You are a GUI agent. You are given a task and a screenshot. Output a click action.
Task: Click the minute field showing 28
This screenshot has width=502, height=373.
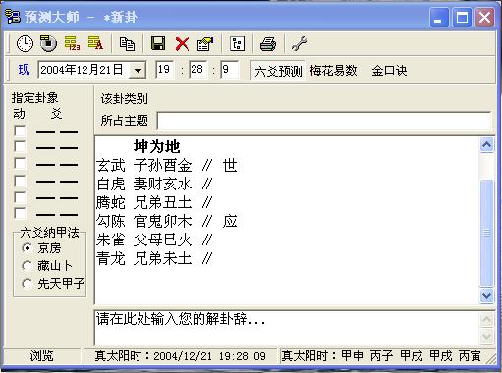pos(197,69)
